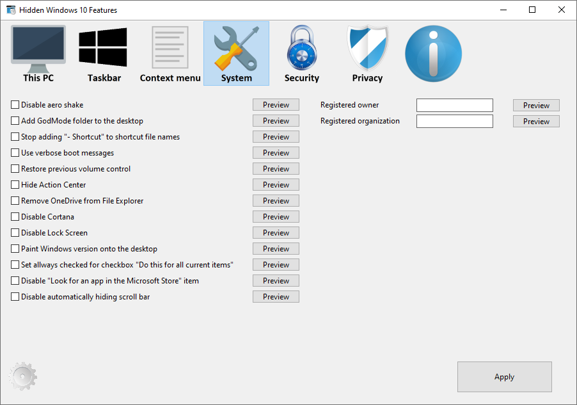Check Paint Windows version onto the desktop
Image resolution: width=577 pixels, height=405 pixels.
(84, 249)
